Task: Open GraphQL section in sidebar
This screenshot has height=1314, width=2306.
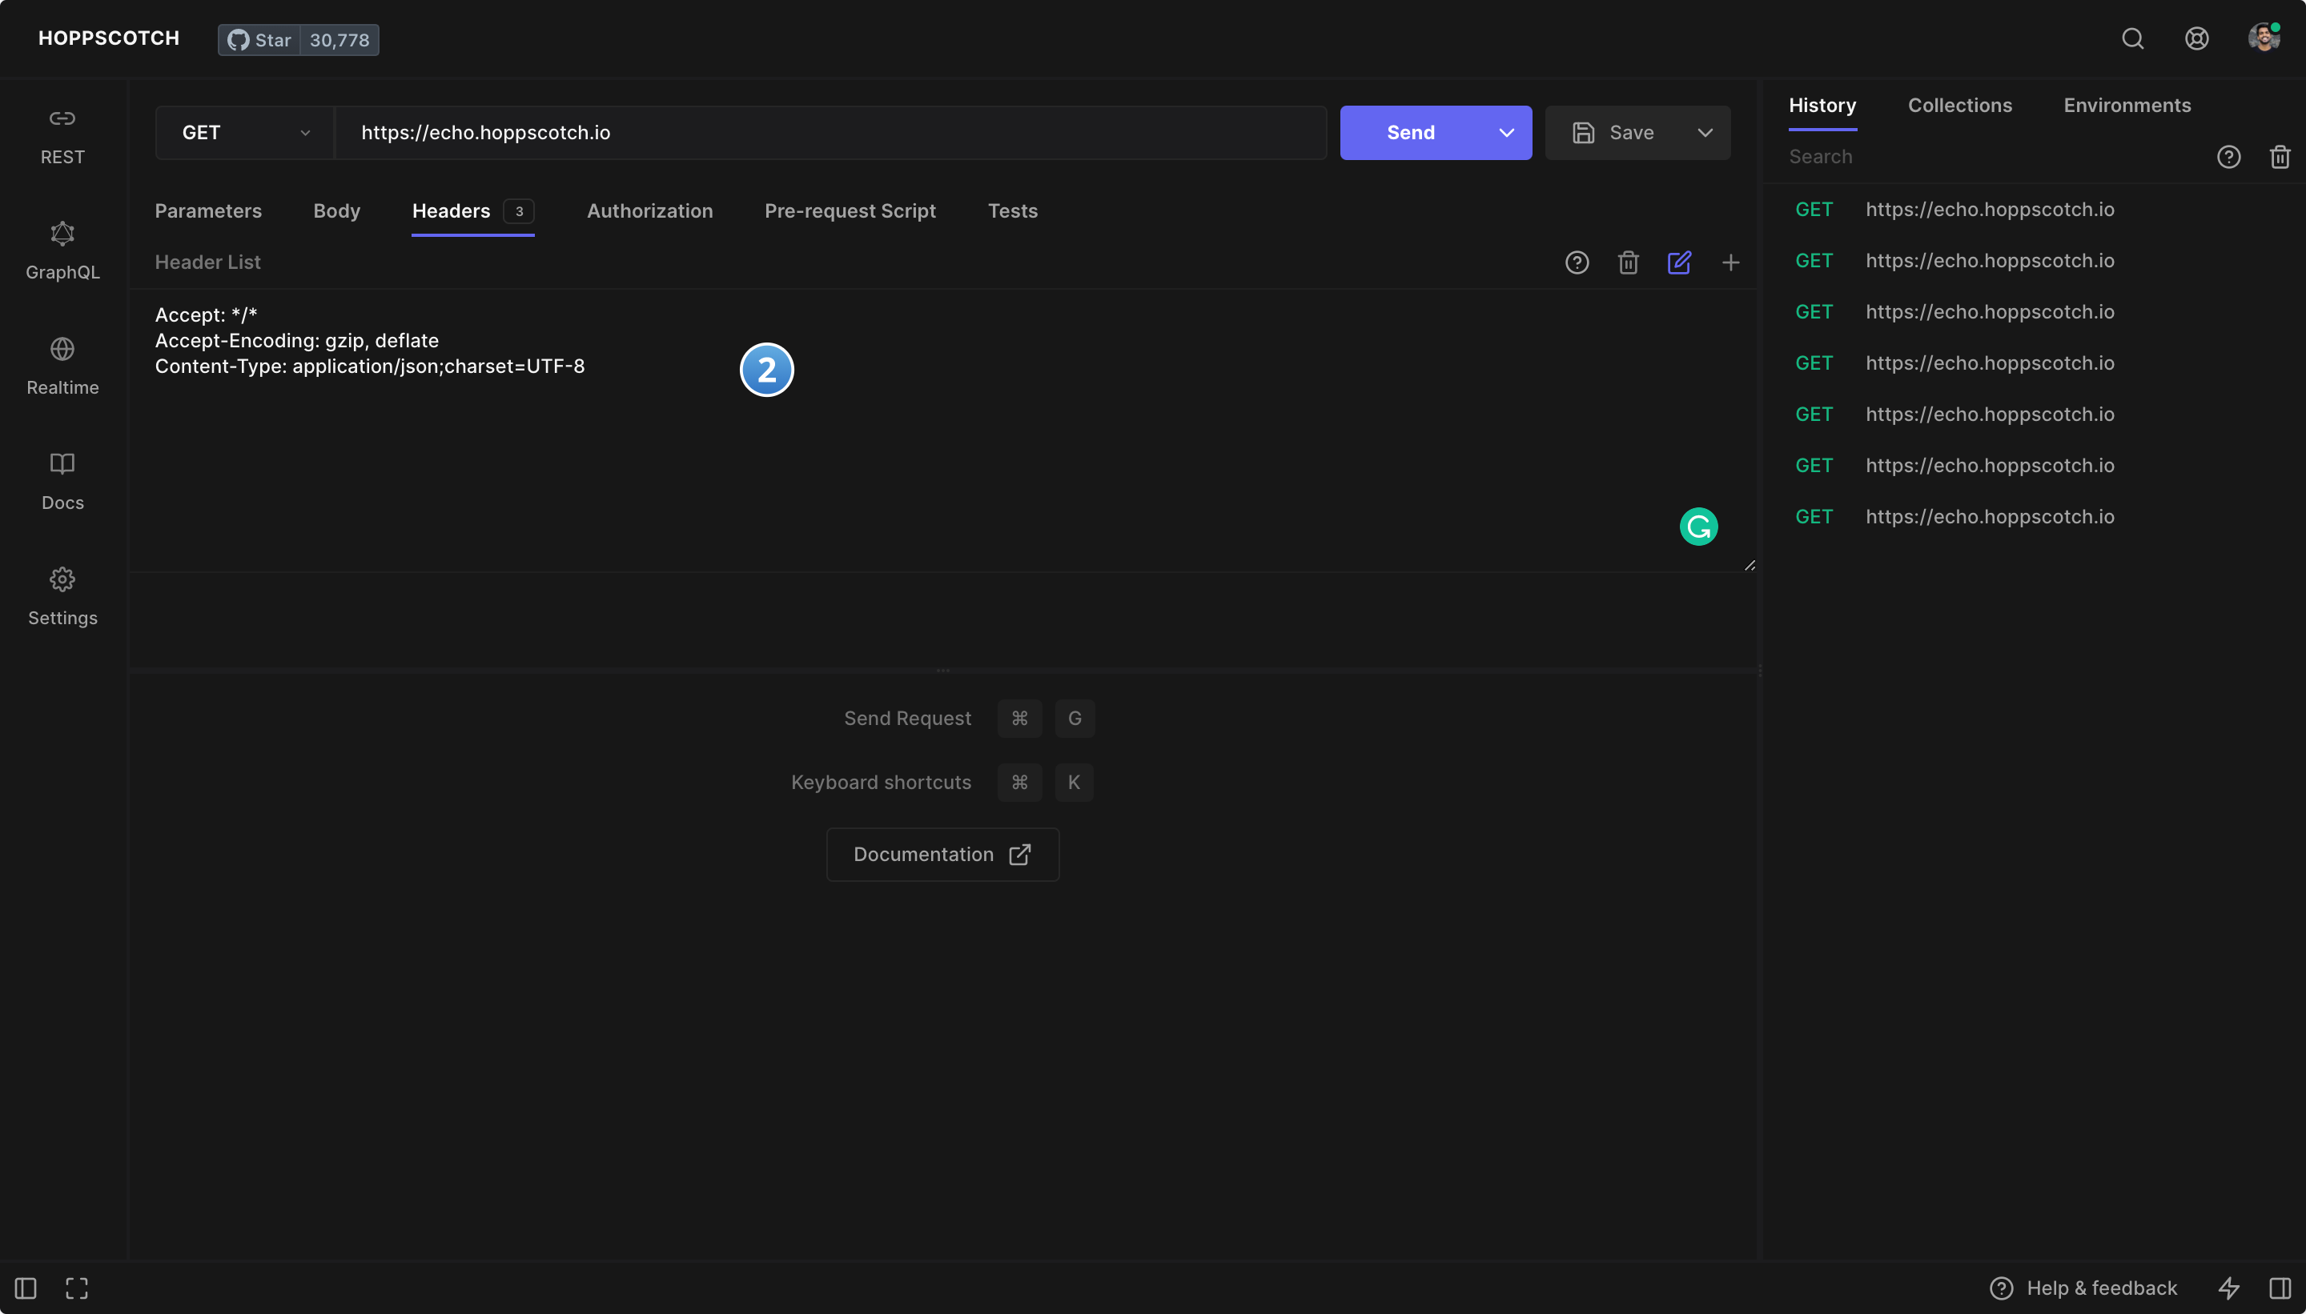Action: coord(62,250)
